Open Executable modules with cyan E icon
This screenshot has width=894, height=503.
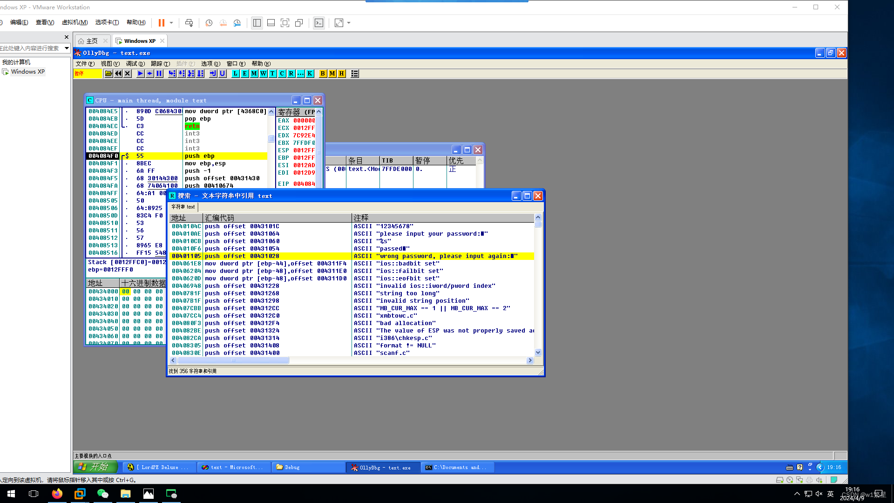pos(245,74)
